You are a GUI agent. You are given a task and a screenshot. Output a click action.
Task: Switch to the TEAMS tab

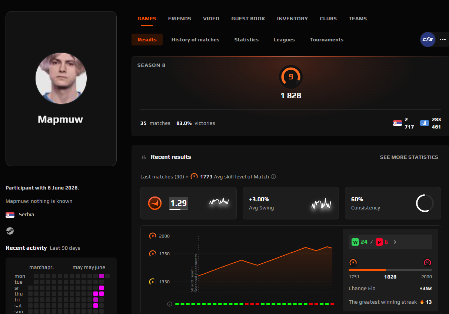click(358, 18)
